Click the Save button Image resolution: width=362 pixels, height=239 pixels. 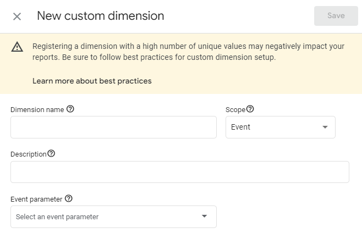[x=336, y=16]
